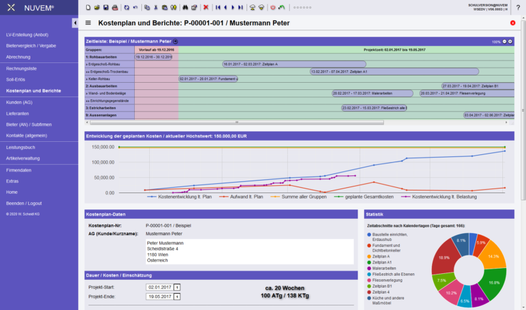Viewport: 526px width, 310px height.
Task: Click the download cloud toolbar icon
Action: click(x=261, y=7)
